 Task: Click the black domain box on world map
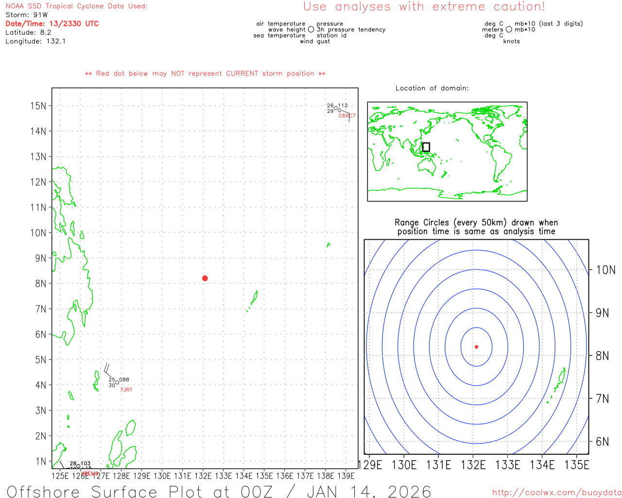click(426, 147)
